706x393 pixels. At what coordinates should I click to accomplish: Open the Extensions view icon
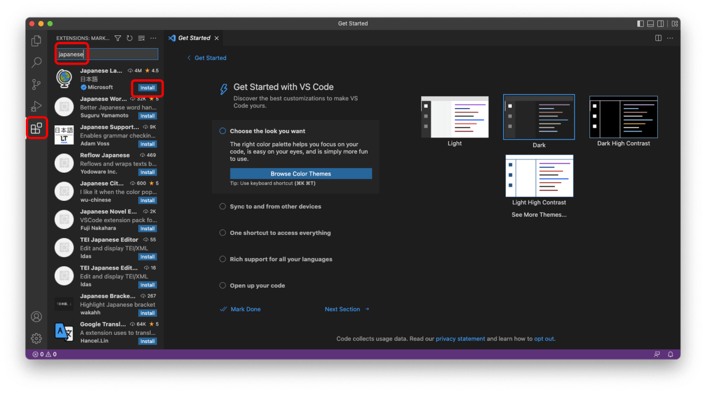(x=36, y=127)
